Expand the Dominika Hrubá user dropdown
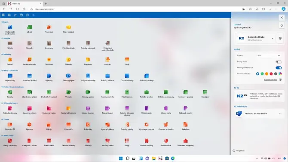 click(273, 38)
